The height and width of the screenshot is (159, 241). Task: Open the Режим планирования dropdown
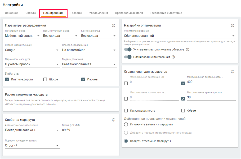coord(180,36)
